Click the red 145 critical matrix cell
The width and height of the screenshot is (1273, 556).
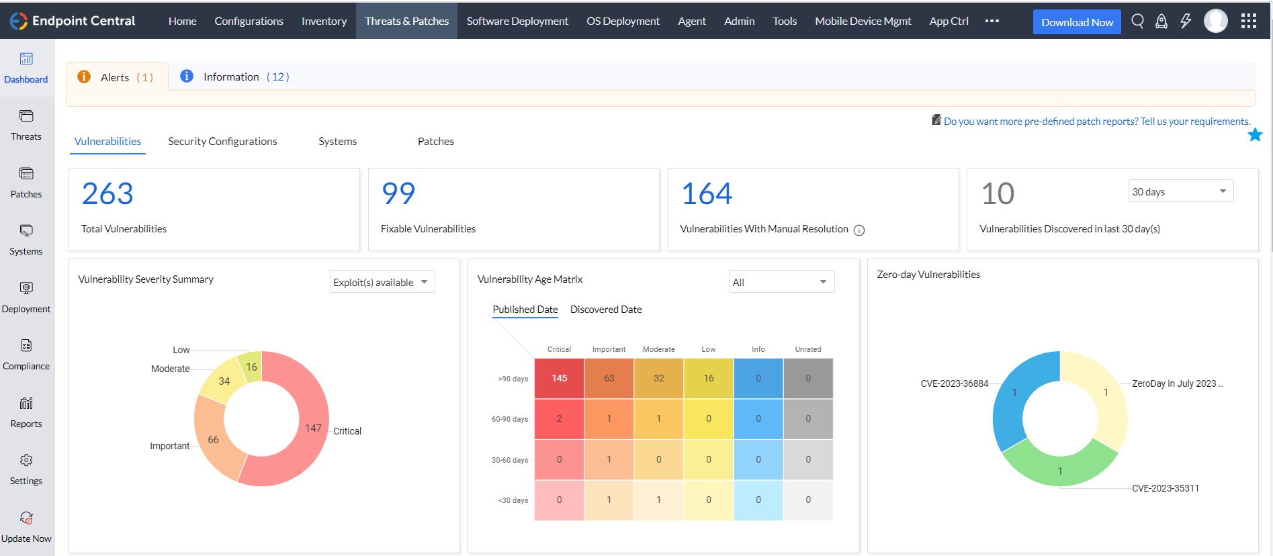pyautogui.click(x=559, y=378)
